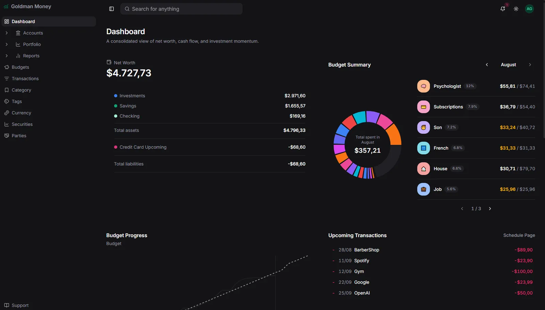Toggle the sidebar panel icon
The width and height of the screenshot is (545, 310).
click(x=111, y=9)
